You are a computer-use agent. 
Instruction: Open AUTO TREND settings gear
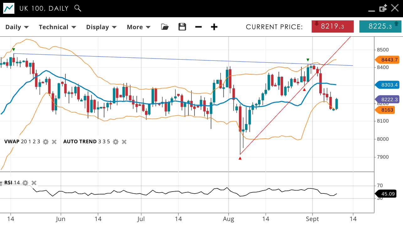(x=116, y=142)
